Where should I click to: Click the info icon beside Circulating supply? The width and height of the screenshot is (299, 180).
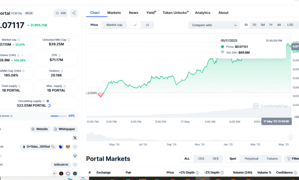pos(44,101)
